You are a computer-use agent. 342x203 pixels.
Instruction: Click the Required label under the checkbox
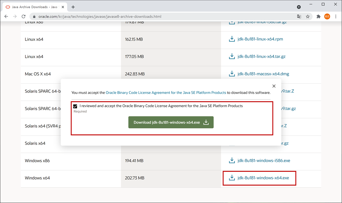pyautogui.click(x=80, y=111)
